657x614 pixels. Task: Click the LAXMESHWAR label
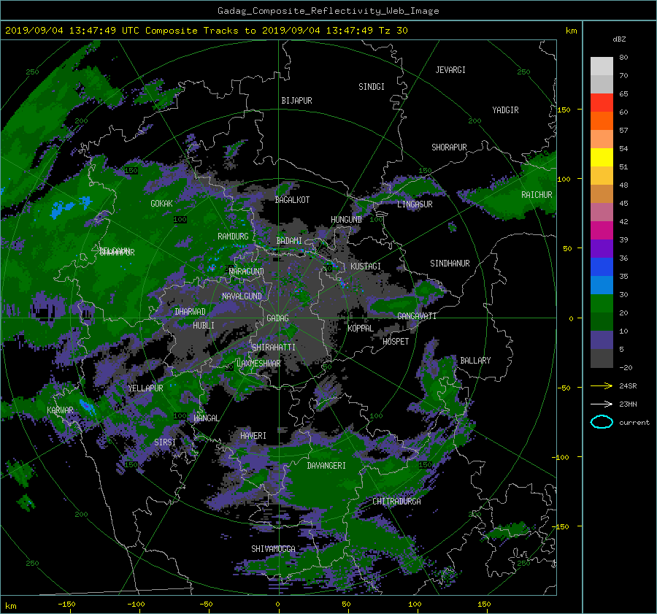(x=258, y=364)
